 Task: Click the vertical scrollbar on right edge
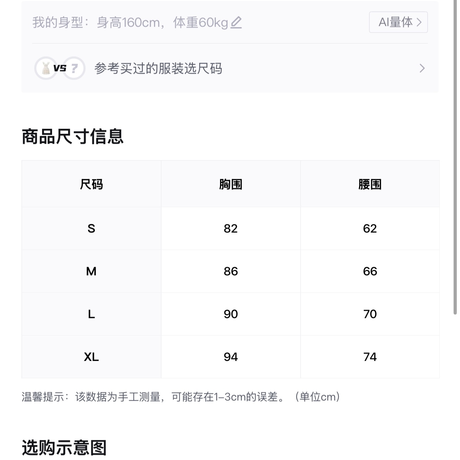(x=455, y=157)
